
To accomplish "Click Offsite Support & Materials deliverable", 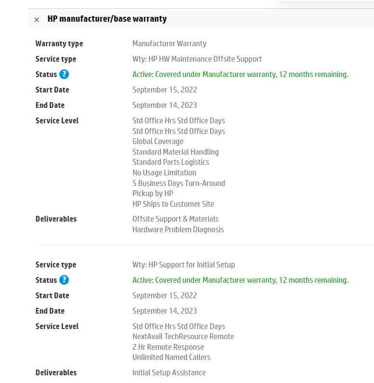I will point(175,219).
